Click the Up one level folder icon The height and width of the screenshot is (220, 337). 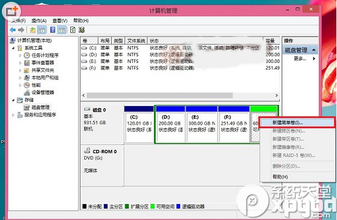click(x=32, y=30)
